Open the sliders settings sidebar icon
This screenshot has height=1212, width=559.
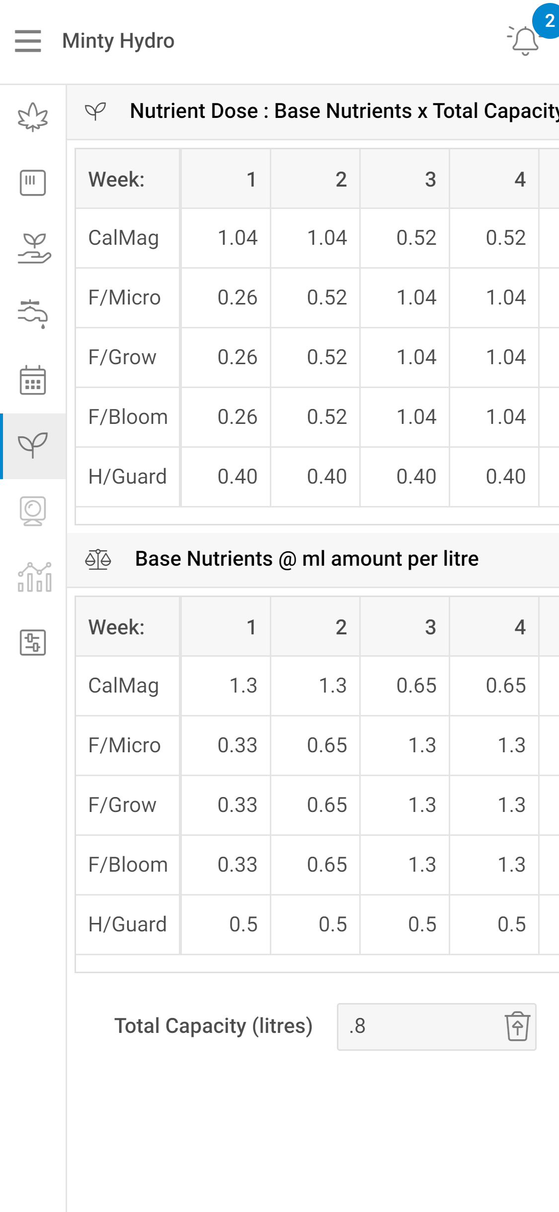pos(33,642)
